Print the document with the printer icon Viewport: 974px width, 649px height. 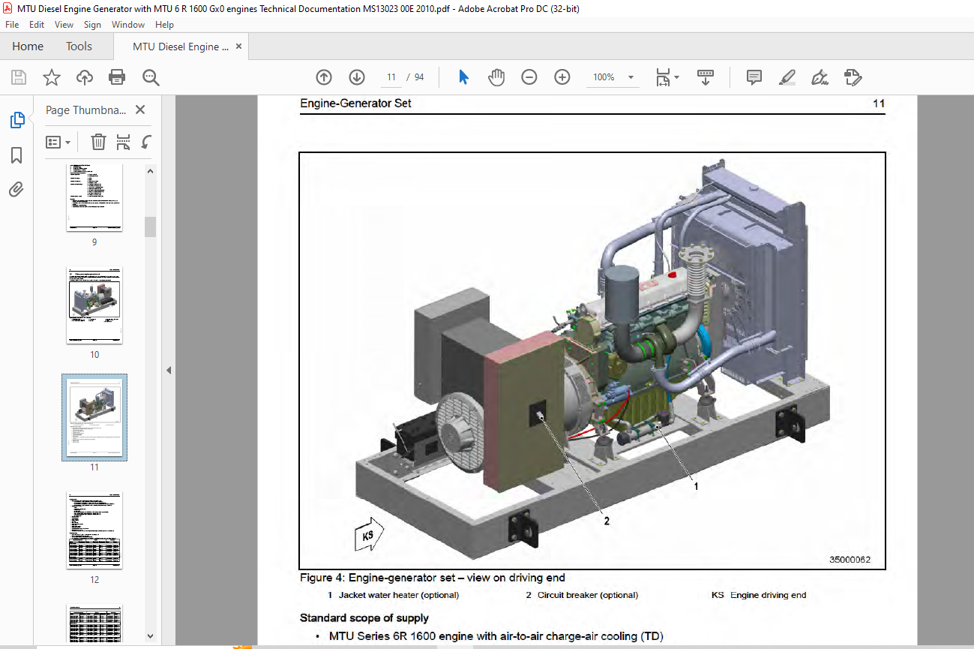117,77
